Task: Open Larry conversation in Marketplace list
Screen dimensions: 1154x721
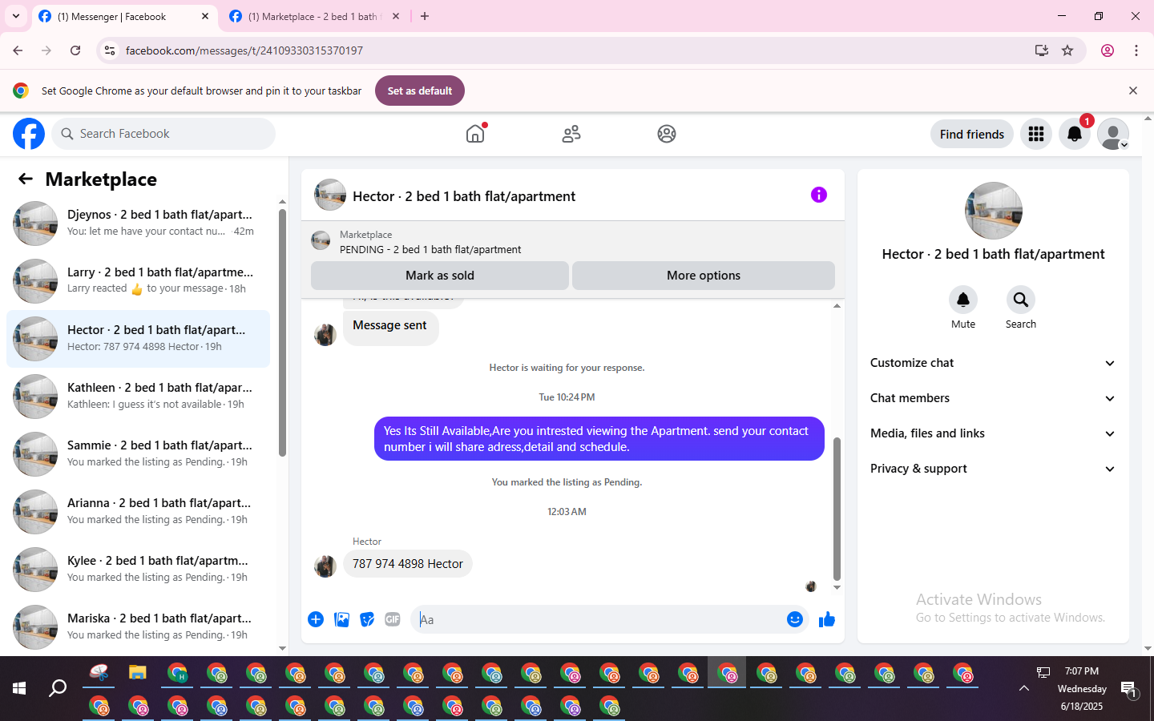Action: click(138, 281)
